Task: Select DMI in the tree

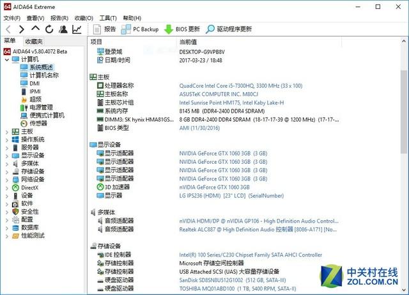Action: (35, 84)
